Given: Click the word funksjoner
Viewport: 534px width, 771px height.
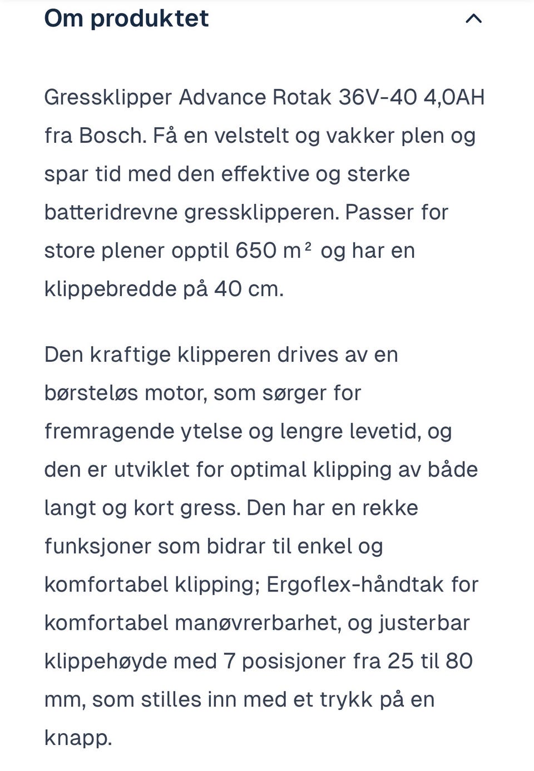Looking at the screenshot, I should pyautogui.click(x=98, y=546).
